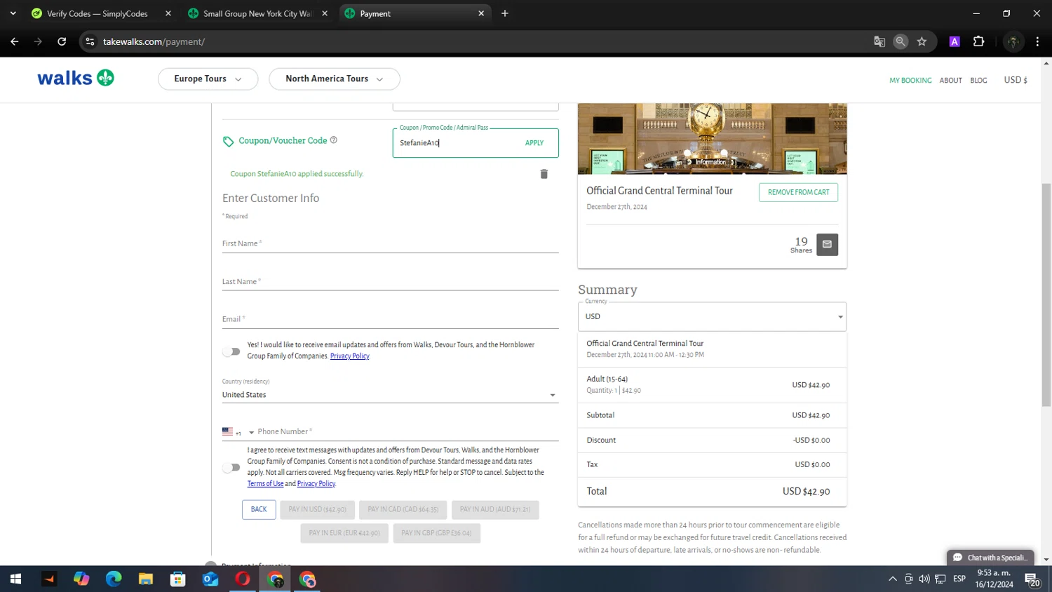Open a new browser tab
This screenshot has height=592, width=1052.
505,13
